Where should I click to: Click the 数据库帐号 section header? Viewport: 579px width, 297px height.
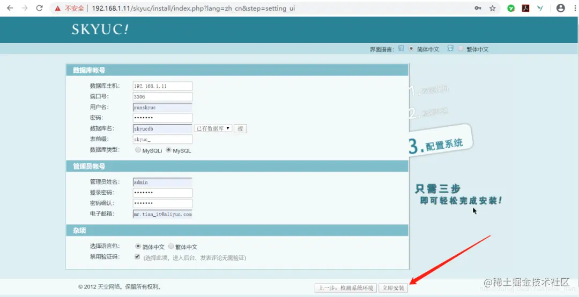(237, 71)
